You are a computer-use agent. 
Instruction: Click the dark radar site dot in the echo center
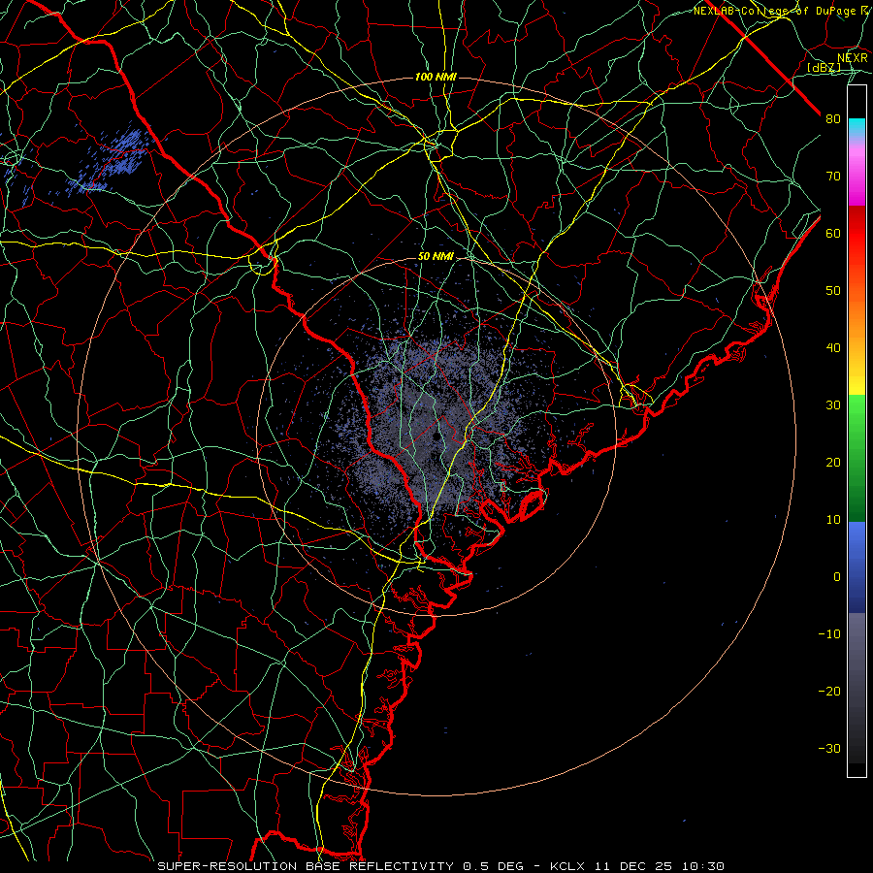[x=436, y=436]
